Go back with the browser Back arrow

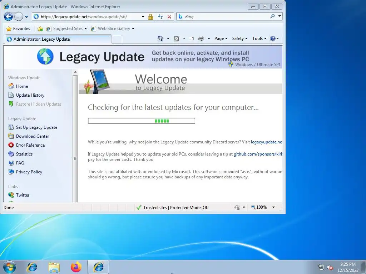pyautogui.click(x=8, y=16)
